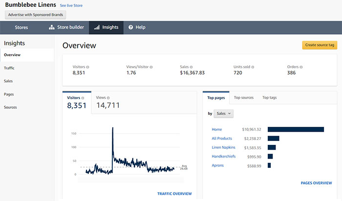
Task: Click the $10,961.32 Home sales amount
Action: (252, 129)
